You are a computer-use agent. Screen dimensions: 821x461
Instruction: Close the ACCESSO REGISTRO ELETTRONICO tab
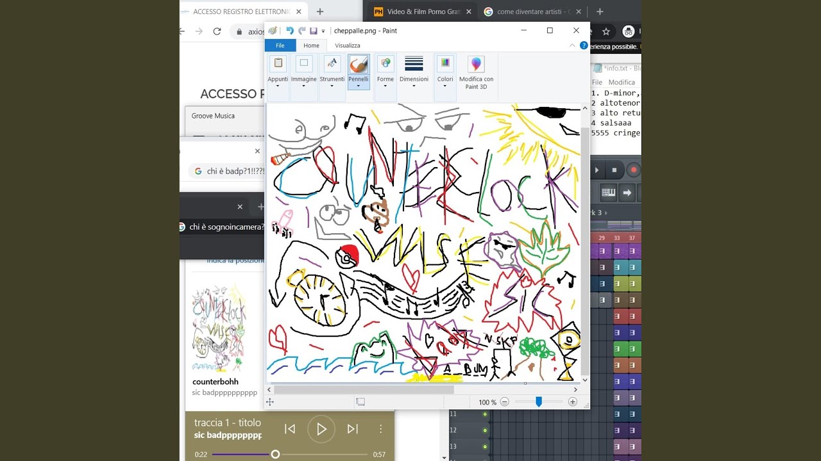pos(299,12)
